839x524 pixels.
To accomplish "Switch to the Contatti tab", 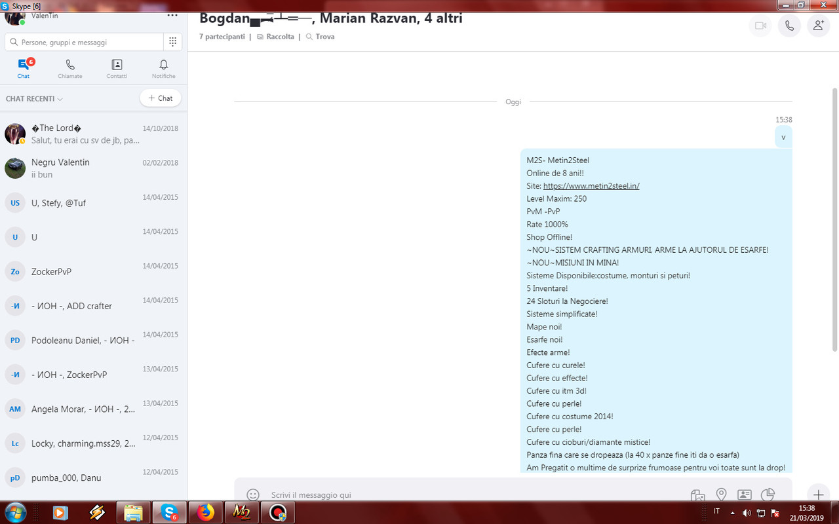I will click(117, 68).
